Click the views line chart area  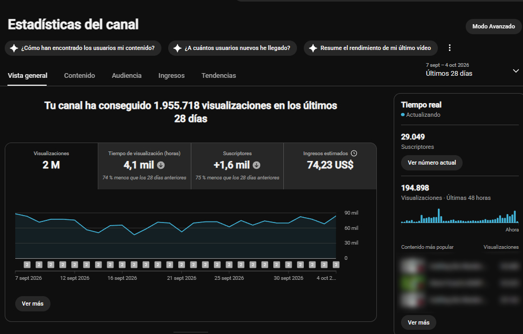tap(176, 235)
